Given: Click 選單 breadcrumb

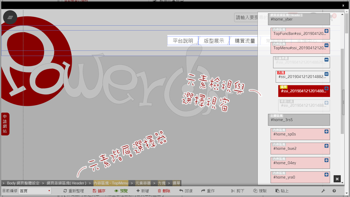Looking at the screenshot, I should 177,183.
